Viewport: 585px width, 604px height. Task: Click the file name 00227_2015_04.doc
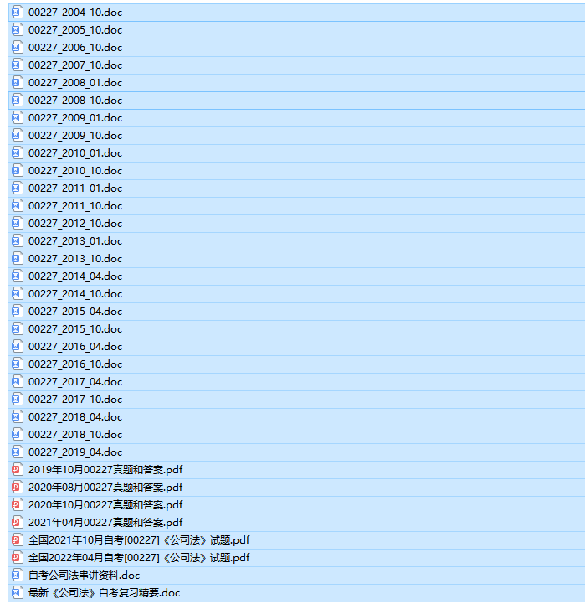tap(75, 312)
